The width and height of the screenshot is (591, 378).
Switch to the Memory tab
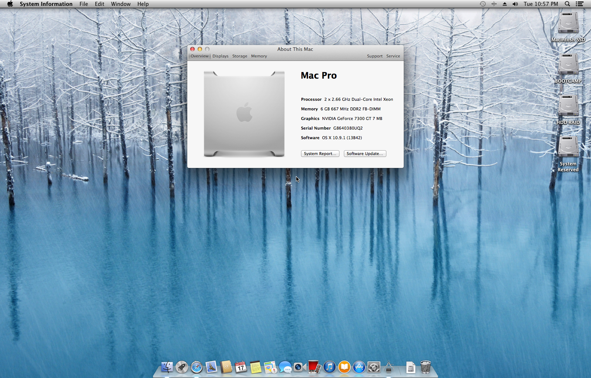(259, 56)
